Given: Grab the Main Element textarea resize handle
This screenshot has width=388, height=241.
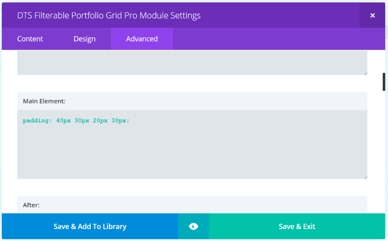Looking at the screenshot, I should (x=366, y=177).
